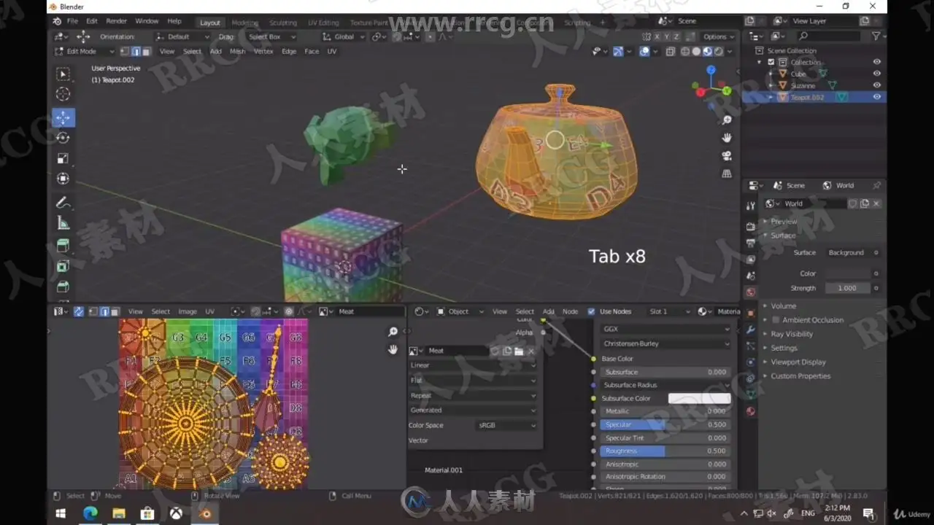Open the File menu

click(x=73, y=21)
